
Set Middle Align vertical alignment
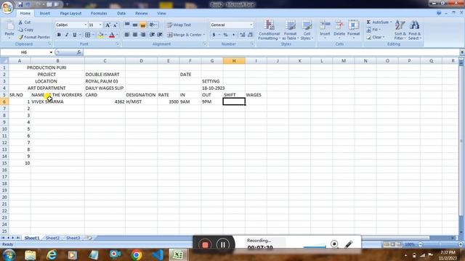[135, 25]
